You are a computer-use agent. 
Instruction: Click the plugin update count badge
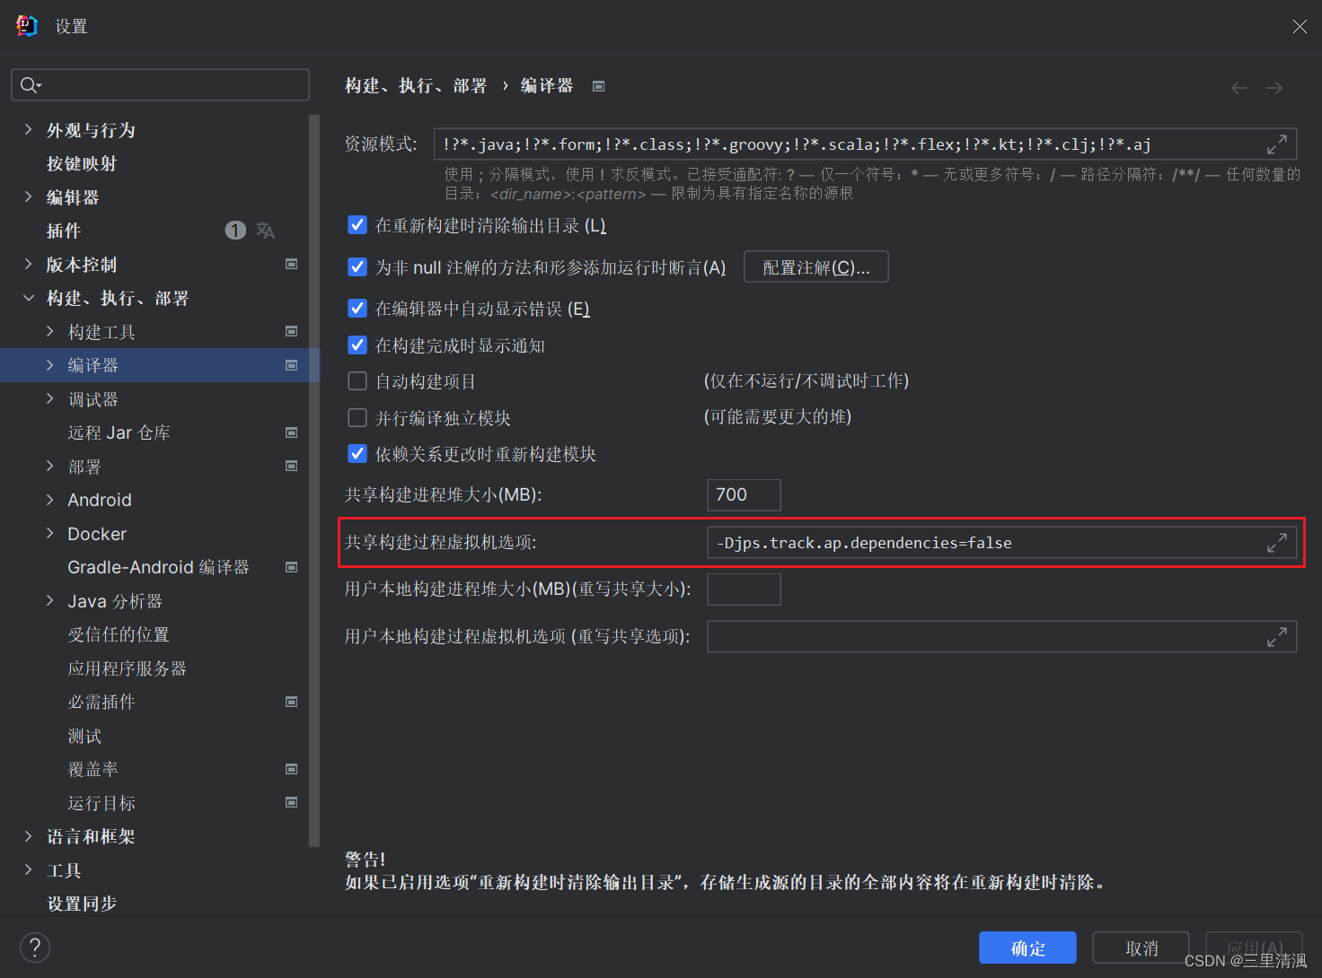pyautogui.click(x=235, y=231)
